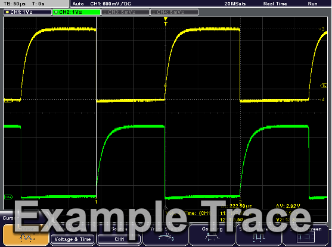Toggle the Track Scaling softkey
332x247 pixels.
166,235
